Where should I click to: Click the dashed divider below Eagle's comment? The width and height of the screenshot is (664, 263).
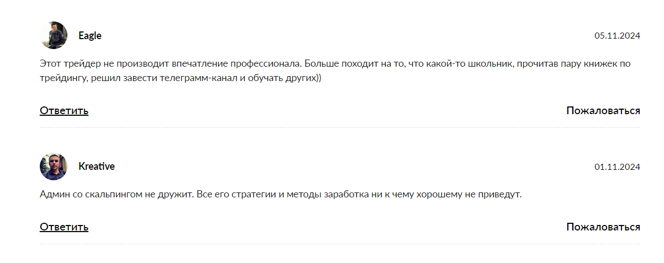tap(340, 128)
